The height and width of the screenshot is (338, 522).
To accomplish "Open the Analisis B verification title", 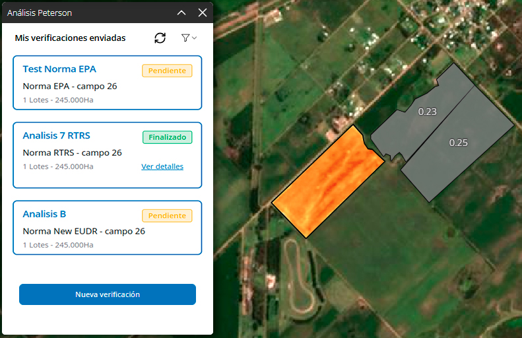I will pos(44,214).
